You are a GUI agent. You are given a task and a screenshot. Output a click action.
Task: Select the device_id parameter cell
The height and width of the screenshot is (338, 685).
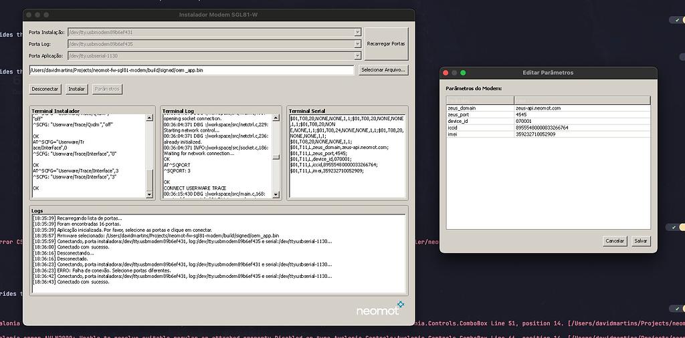pos(480,121)
